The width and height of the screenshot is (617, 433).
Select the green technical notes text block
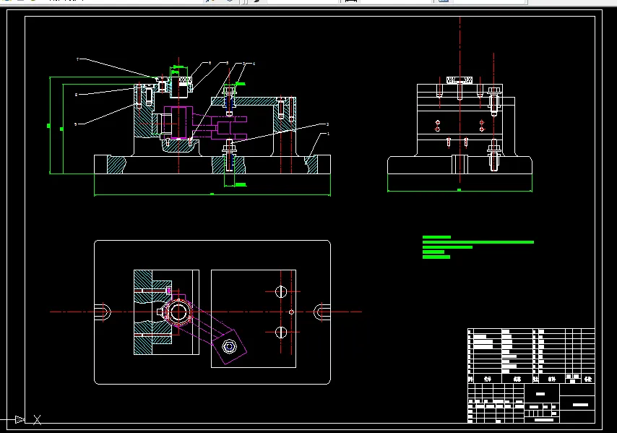(x=478, y=247)
